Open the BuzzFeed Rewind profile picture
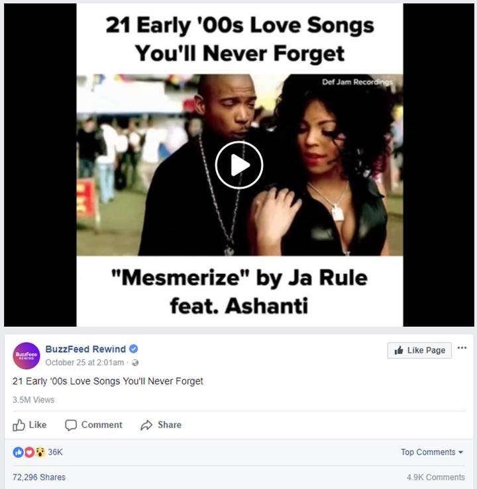The width and height of the screenshot is (477, 489). pyautogui.click(x=26, y=355)
